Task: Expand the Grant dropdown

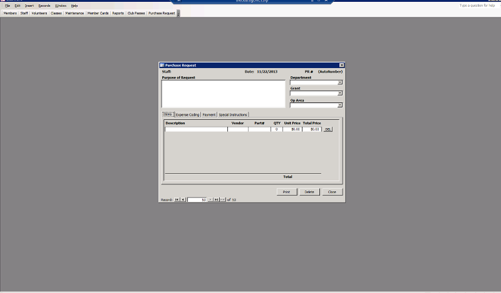Action: (x=340, y=93)
